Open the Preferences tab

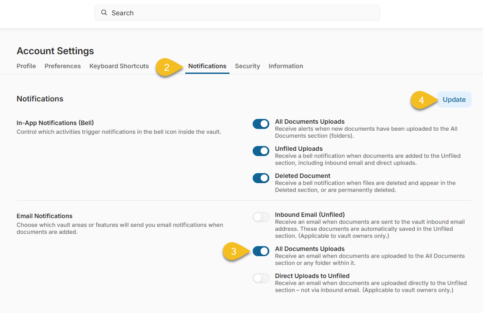[62, 66]
